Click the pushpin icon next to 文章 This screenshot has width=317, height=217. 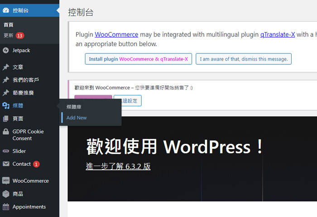click(x=6, y=67)
